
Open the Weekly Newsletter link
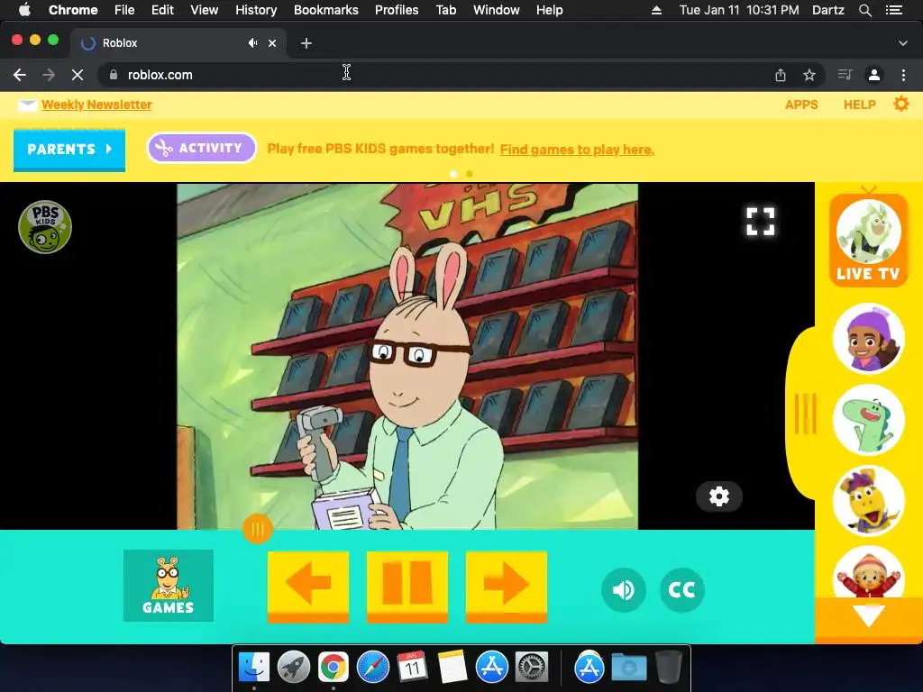coord(96,105)
